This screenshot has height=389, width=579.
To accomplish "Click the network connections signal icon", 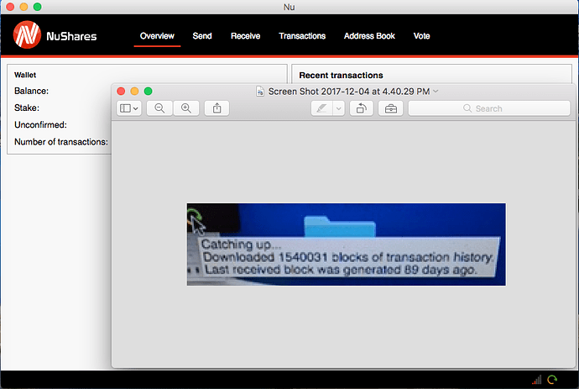I will (x=537, y=380).
